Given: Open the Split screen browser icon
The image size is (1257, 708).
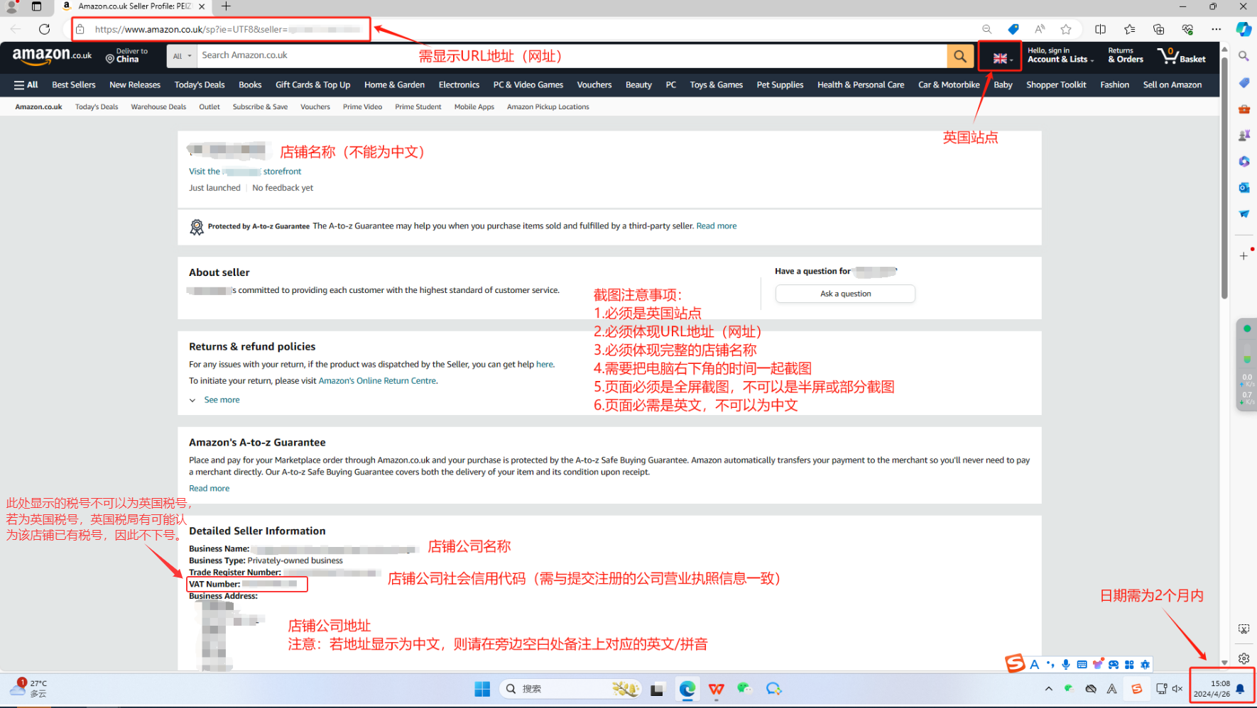Looking at the screenshot, I should (1100, 29).
